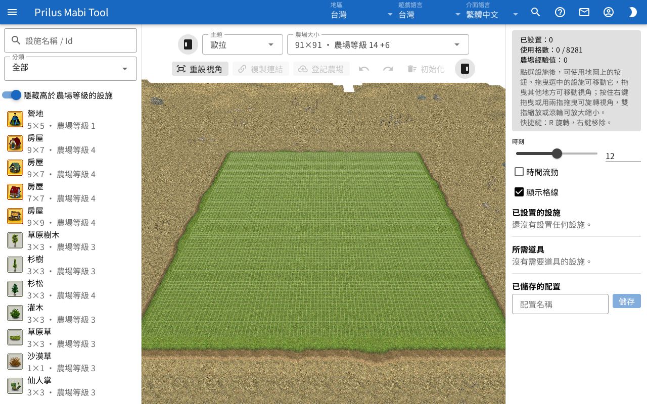Open the 遊戲語言 dropdown
The width and height of the screenshot is (647, 404).
[x=430, y=12]
